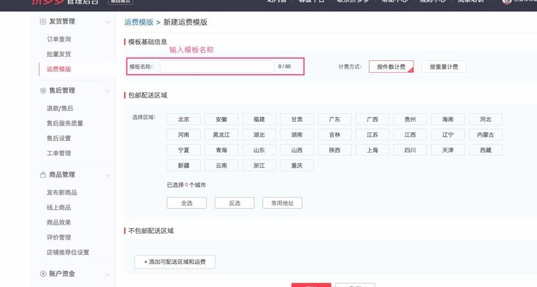Expand the 账户资金 section chevron
Viewport: 537px width, 287px height.
coord(108,275)
